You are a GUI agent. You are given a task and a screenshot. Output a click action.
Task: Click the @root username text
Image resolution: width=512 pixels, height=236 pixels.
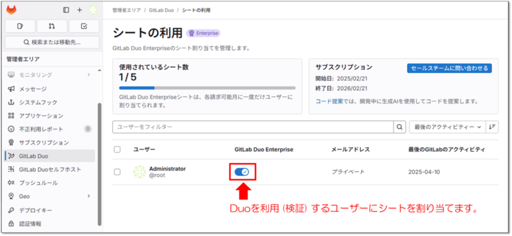[157, 175]
